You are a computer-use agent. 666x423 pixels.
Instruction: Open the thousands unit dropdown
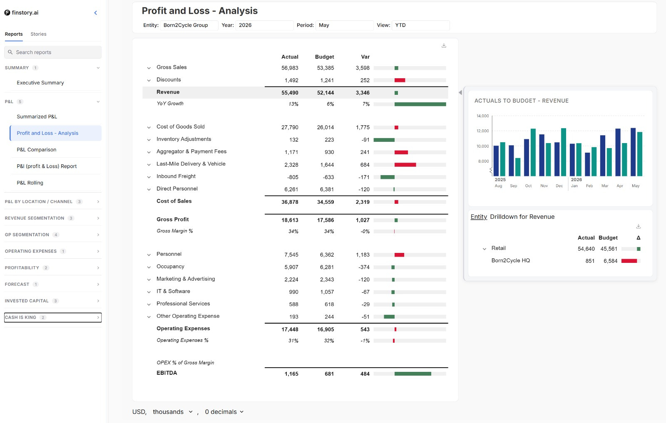pos(173,412)
